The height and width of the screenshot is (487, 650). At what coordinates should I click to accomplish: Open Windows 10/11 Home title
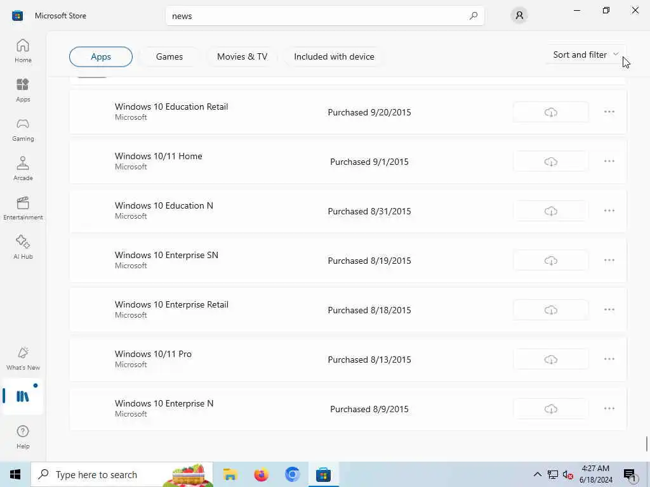coord(158,156)
